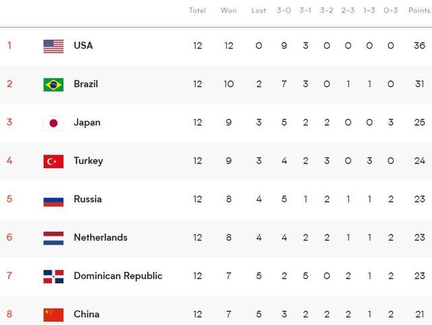This screenshot has height=325, width=432.
Task: Sort by the Won column header
Action: 228,11
